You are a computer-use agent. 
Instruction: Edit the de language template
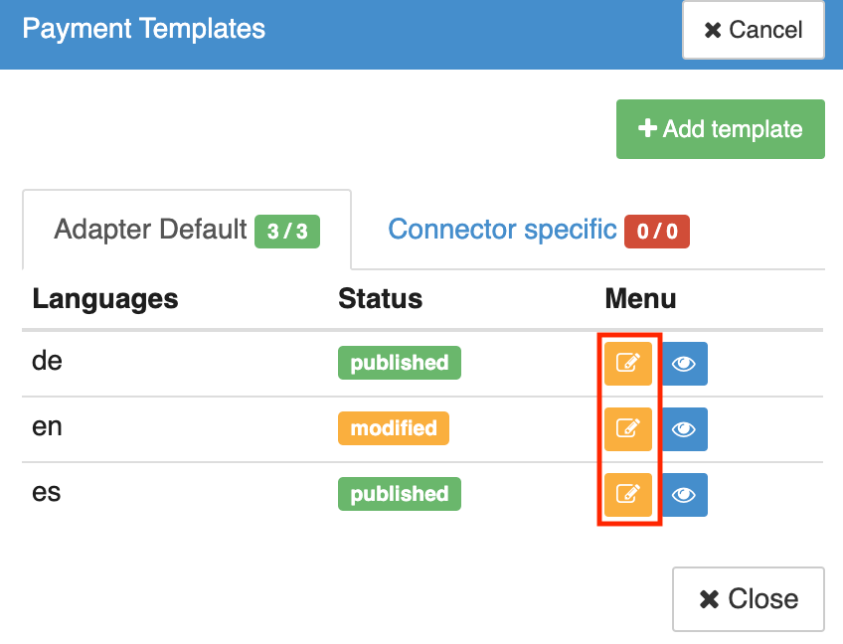coord(628,364)
